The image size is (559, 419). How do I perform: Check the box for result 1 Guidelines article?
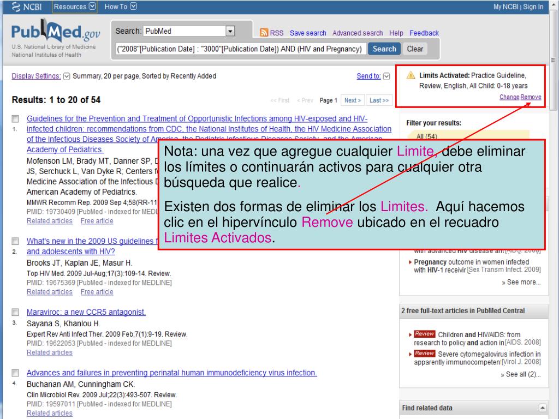(x=15, y=118)
